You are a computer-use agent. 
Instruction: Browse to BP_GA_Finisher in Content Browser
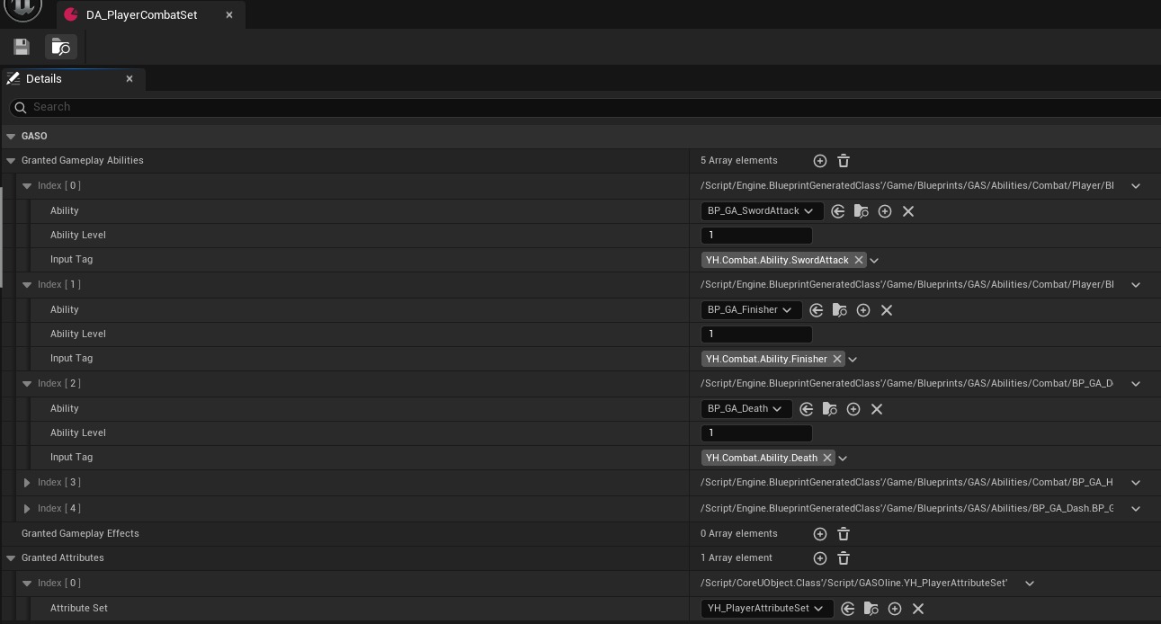(840, 310)
